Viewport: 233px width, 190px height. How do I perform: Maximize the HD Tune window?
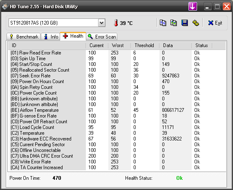(217, 7)
